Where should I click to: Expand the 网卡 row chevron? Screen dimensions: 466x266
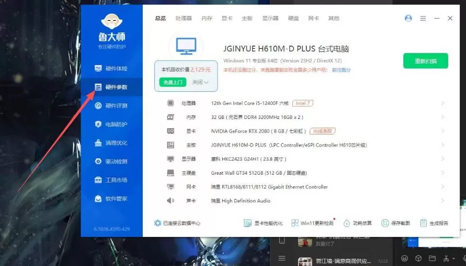coord(443,187)
